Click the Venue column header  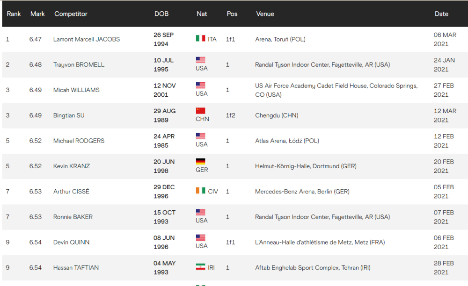265,14
